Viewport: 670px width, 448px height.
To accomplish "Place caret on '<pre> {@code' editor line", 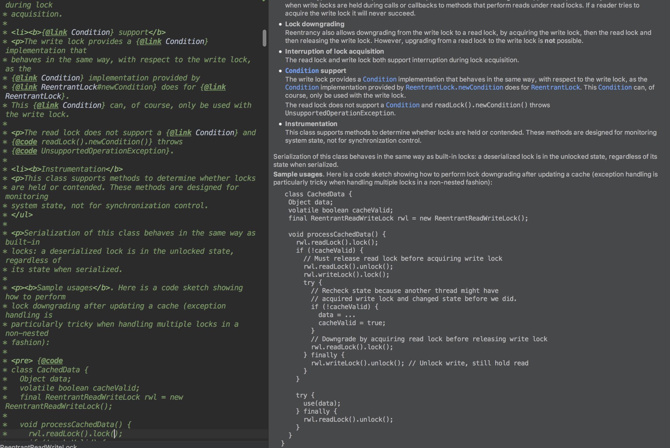I will (37, 361).
